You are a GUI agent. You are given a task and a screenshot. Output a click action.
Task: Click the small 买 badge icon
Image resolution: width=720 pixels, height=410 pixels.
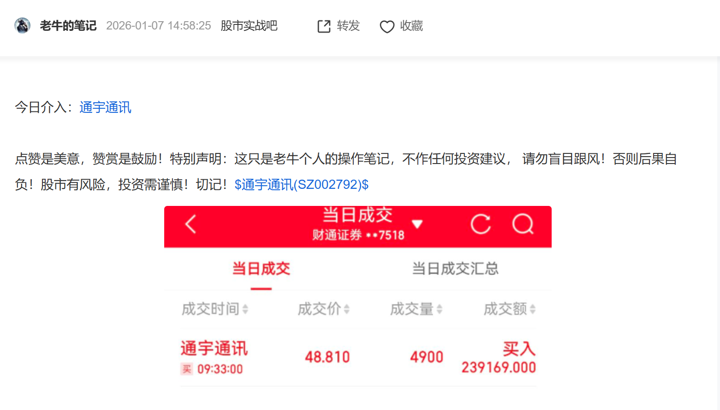tap(187, 369)
